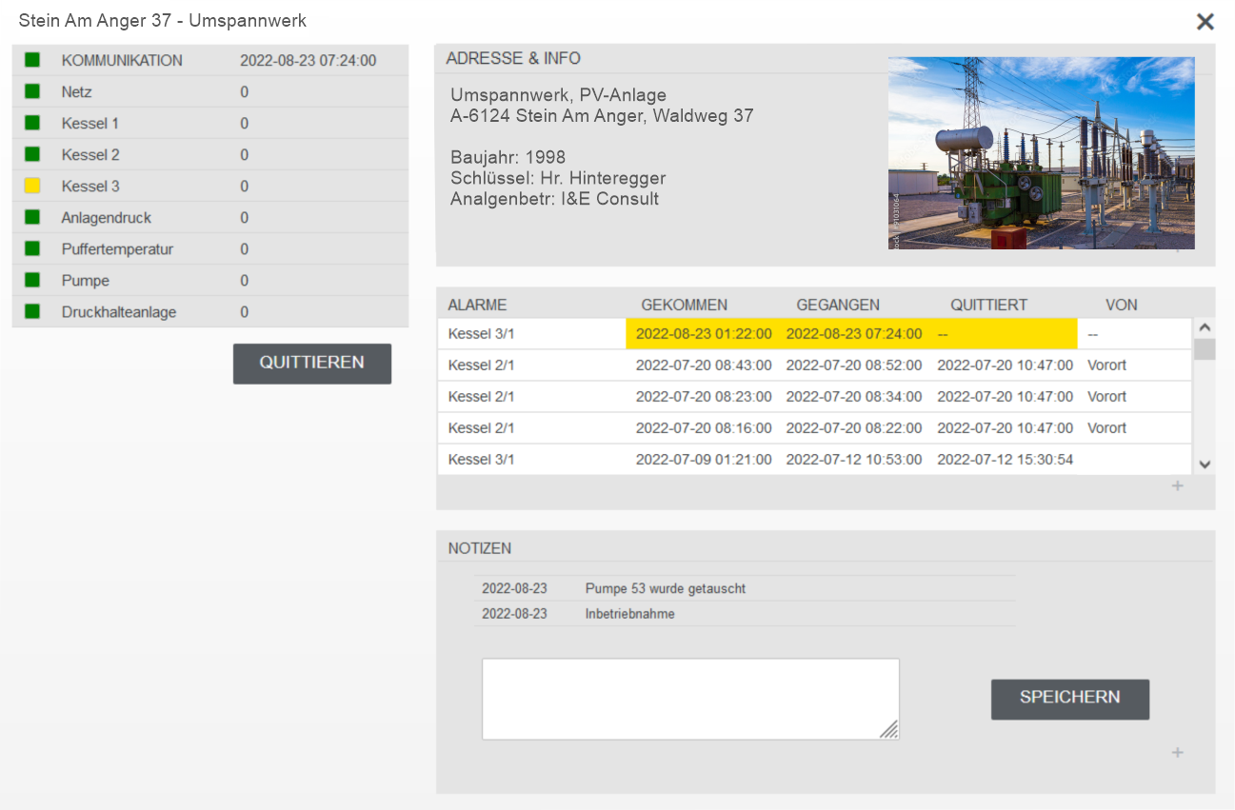1235x810 pixels.
Task: Click the green Pumpe status indicator
Action: tap(32, 280)
